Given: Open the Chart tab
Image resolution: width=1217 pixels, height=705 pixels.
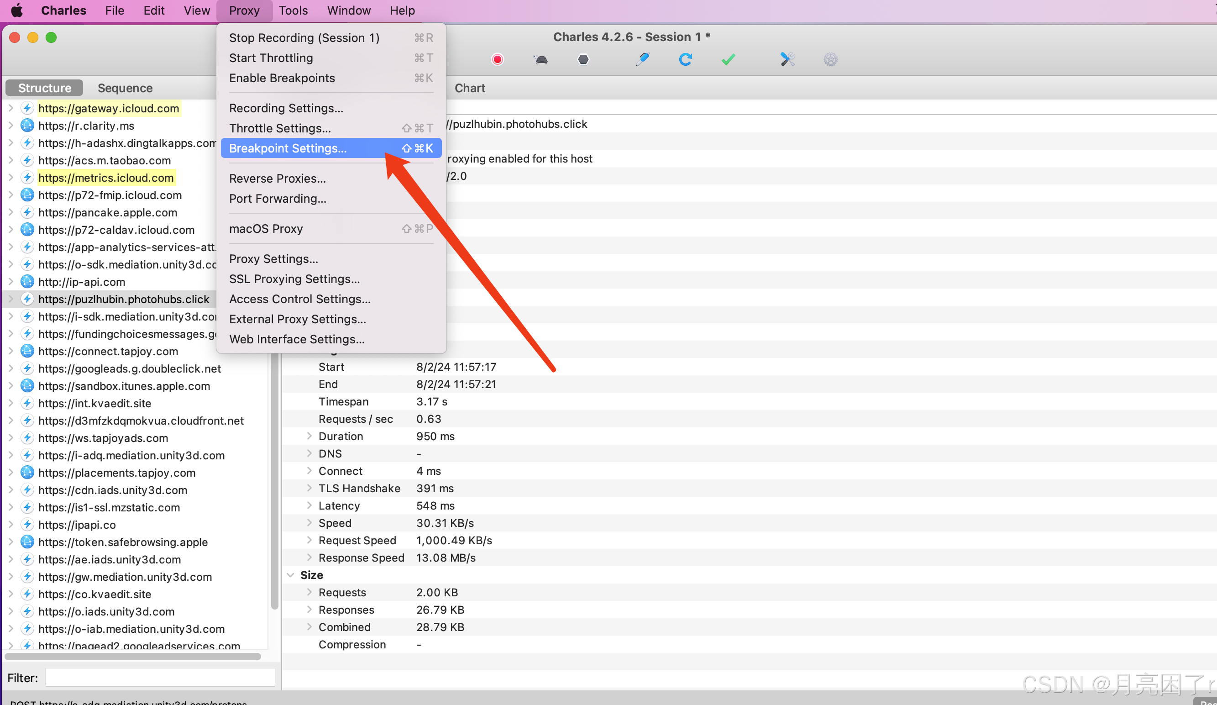Looking at the screenshot, I should click(469, 88).
